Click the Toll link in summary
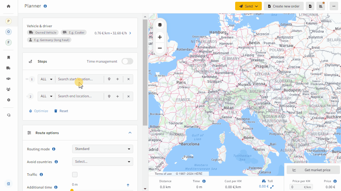The width and height of the screenshot is (341, 191). click(267, 181)
